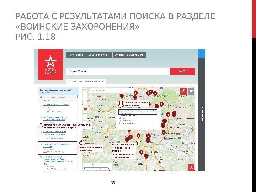Open the Личный архив side panel
Screen dimensions: 256x192
click(x=202, y=114)
